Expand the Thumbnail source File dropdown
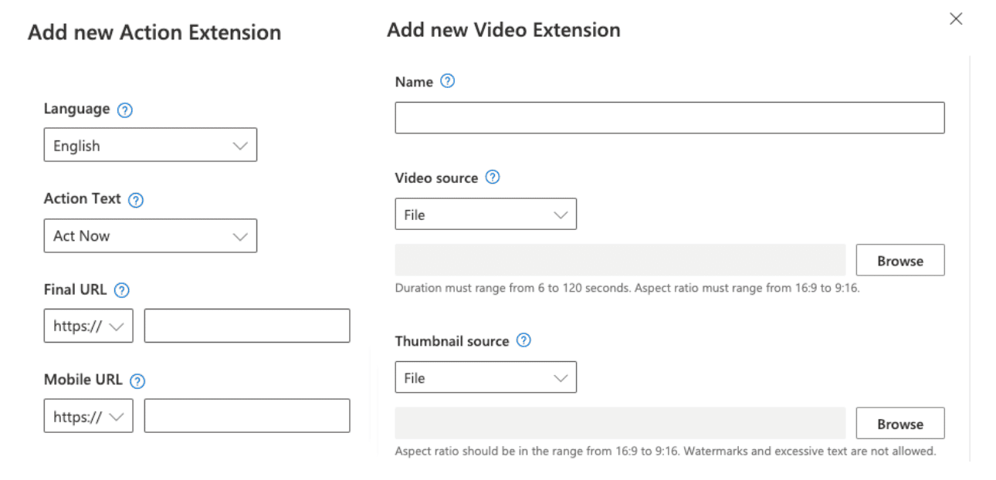Screen dimensions: 996x480 coord(485,377)
